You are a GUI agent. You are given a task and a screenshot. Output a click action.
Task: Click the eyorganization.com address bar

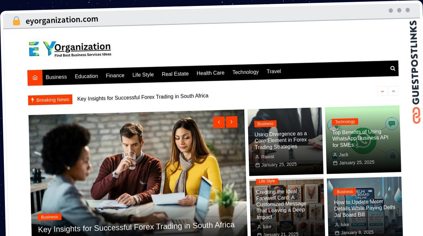click(62, 20)
